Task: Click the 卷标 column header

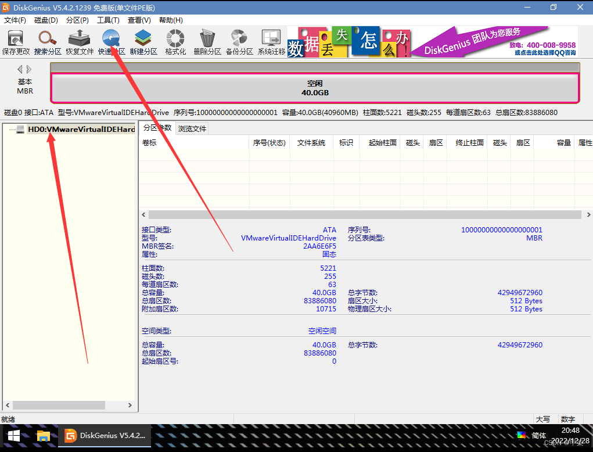Action: [x=194, y=142]
